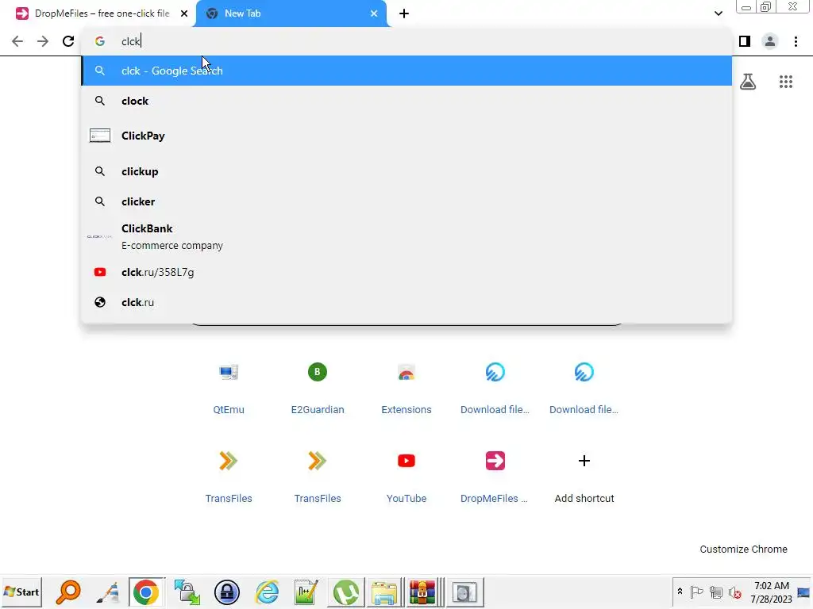Open clck.ru/358L7g suggestion

click(x=406, y=273)
